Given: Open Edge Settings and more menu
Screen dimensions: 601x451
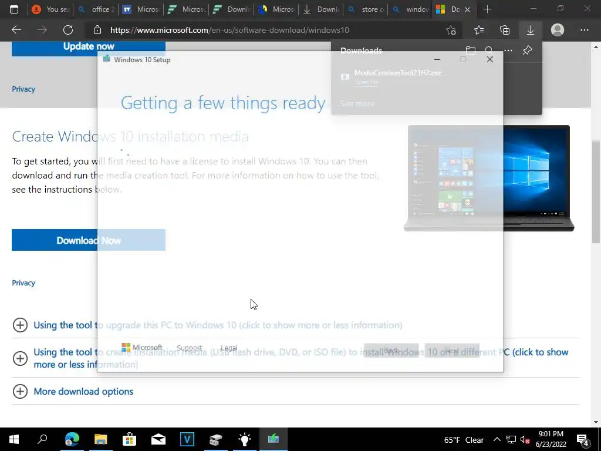Looking at the screenshot, I should pos(584,30).
